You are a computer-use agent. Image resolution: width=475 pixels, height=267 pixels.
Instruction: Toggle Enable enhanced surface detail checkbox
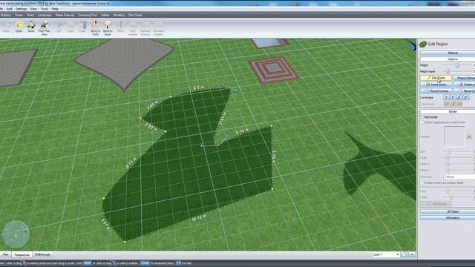click(422, 183)
